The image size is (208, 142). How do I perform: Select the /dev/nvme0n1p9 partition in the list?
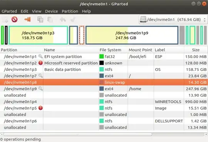(x=104, y=89)
